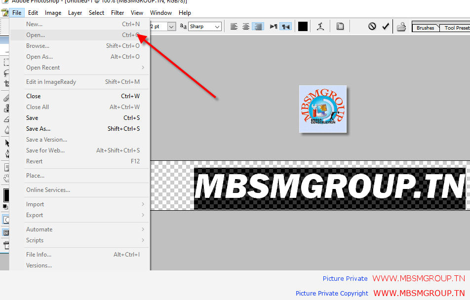Click the Photoshop document icon beside File
Screen dimensions: 470x300
pyautogui.click(x=4, y=13)
